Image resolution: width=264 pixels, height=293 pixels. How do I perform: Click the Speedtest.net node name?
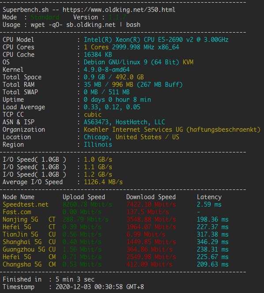pos(26,204)
